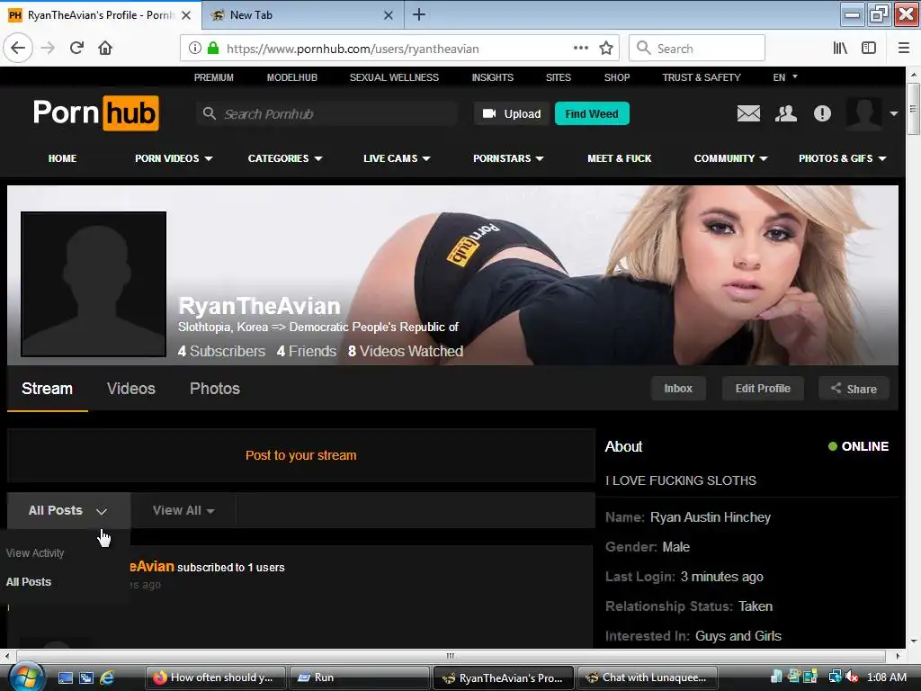
Task: Click the Upload button
Action: coord(512,113)
